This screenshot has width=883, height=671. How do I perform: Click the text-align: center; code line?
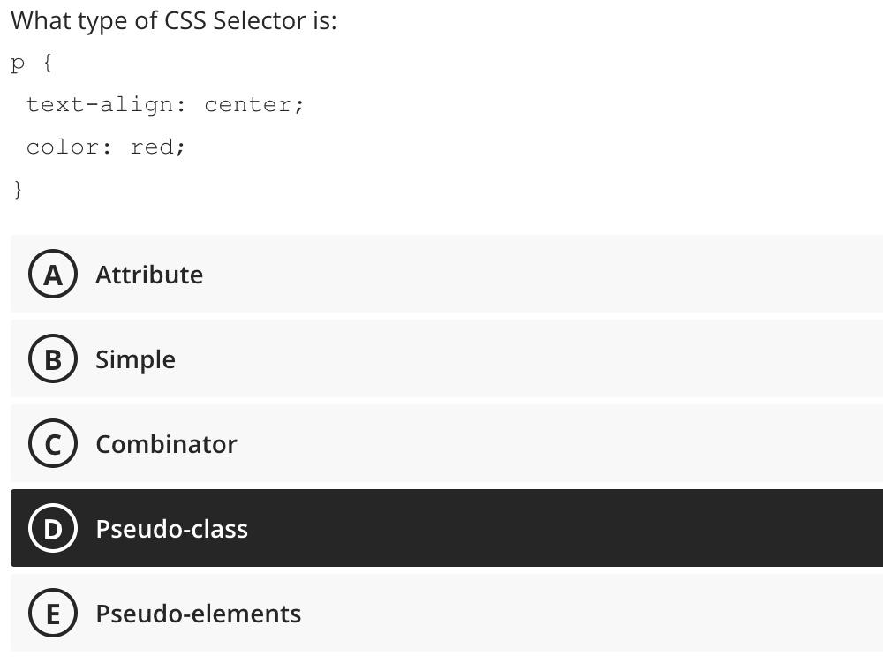[x=165, y=104]
